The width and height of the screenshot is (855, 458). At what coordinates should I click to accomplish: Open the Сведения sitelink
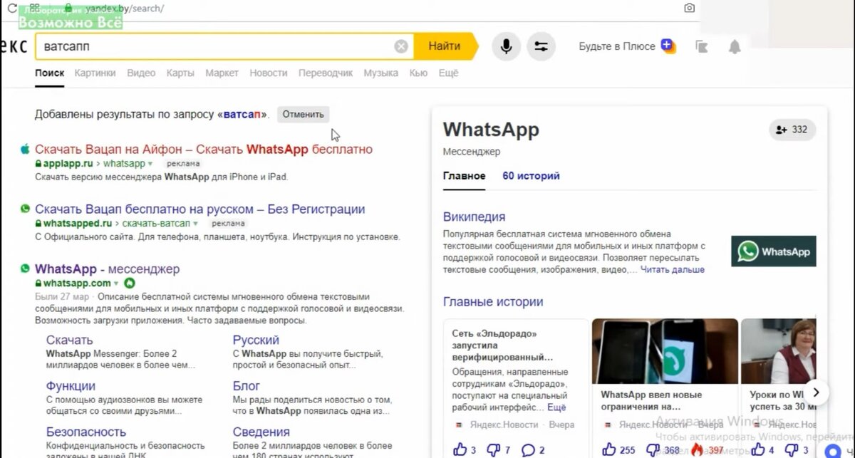click(261, 432)
